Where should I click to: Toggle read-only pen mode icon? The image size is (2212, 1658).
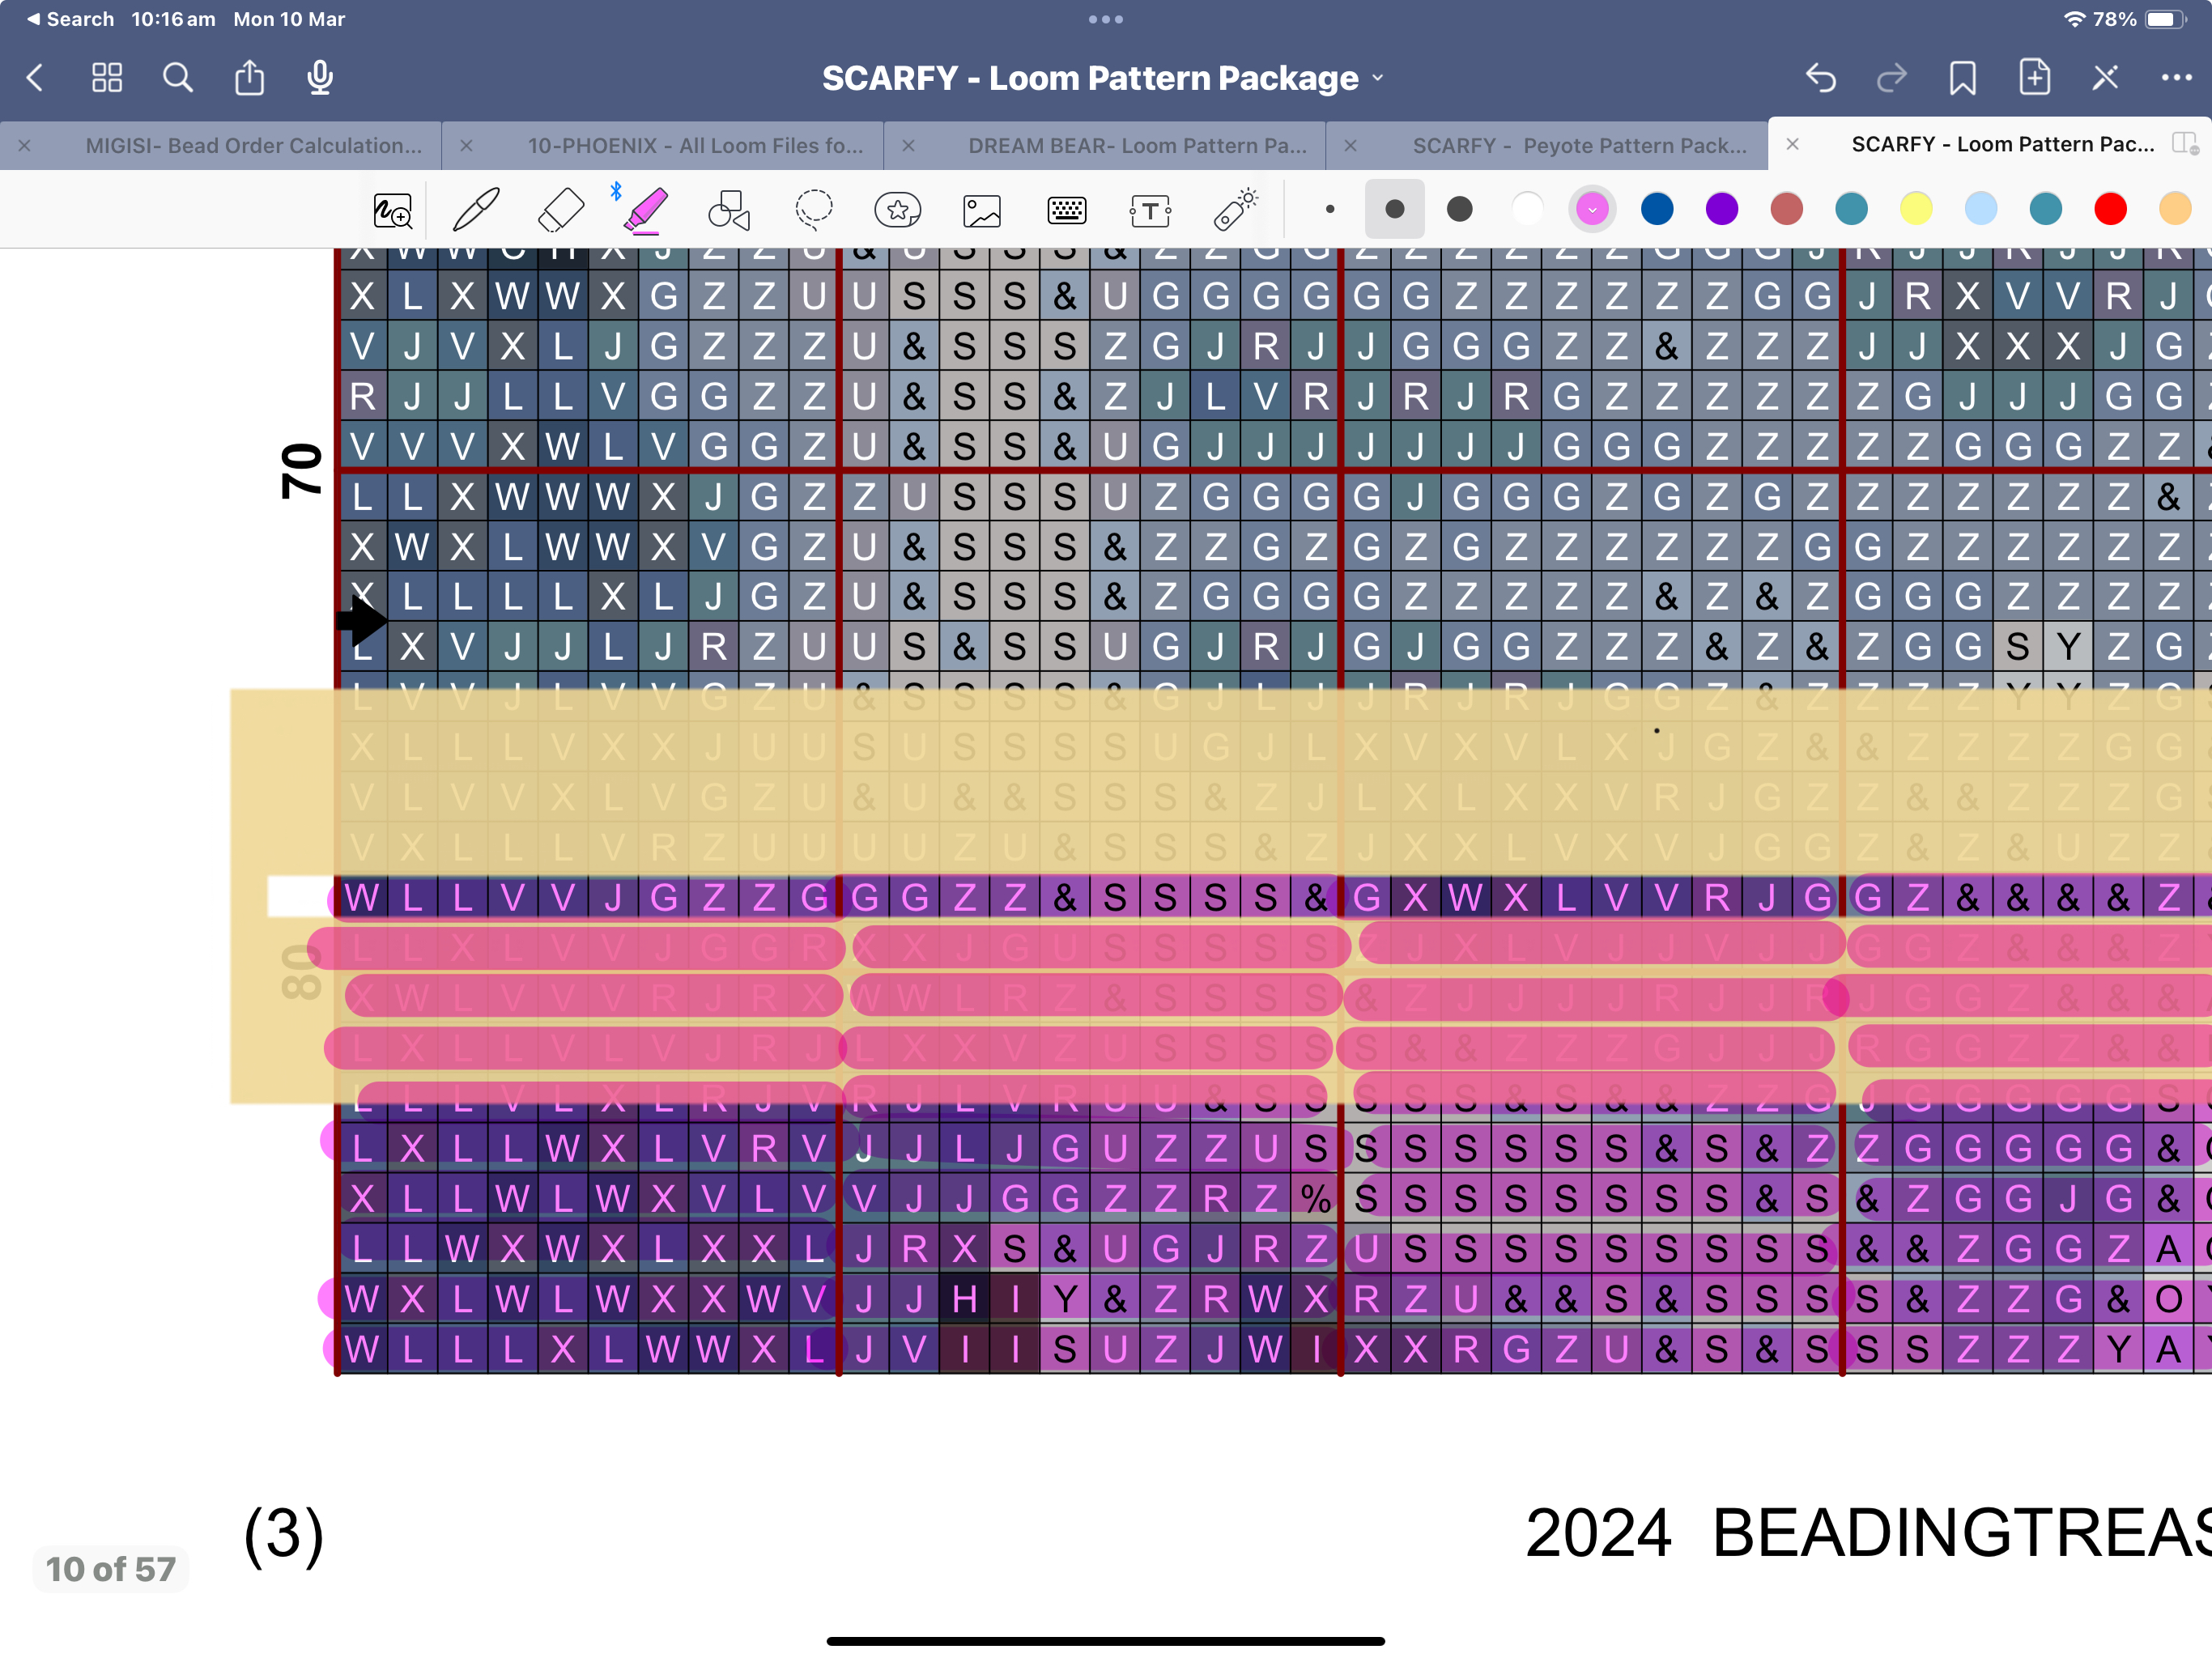tap(2105, 78)
